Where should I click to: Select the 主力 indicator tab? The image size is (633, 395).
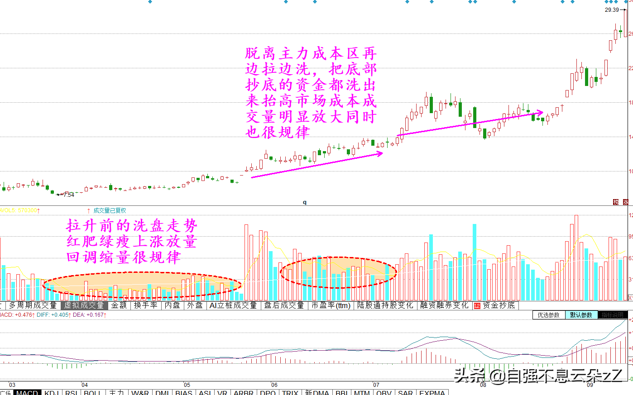pos(116,392)
